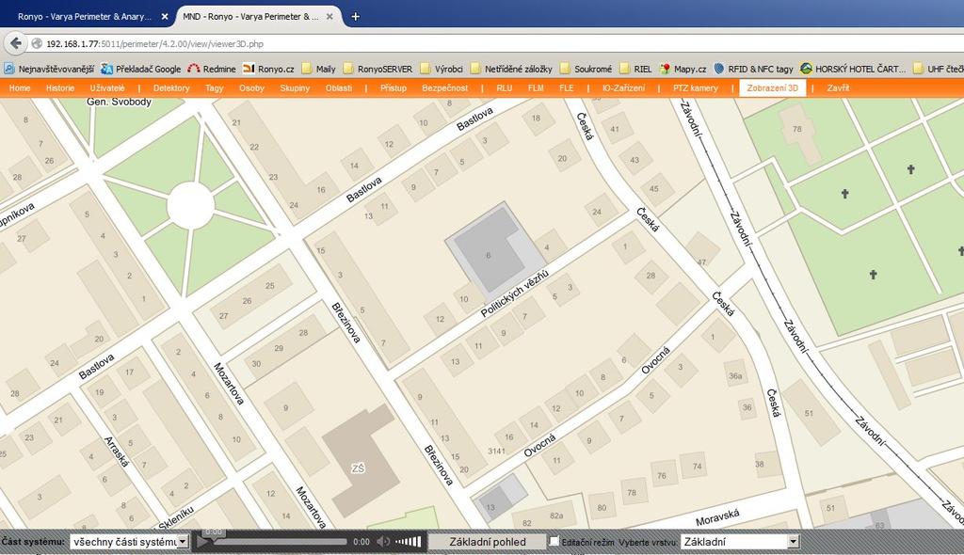The image size is (964, 555).
Task: Open RFID & NFC tagy bookmark
Action: click(x=754, y=69)
